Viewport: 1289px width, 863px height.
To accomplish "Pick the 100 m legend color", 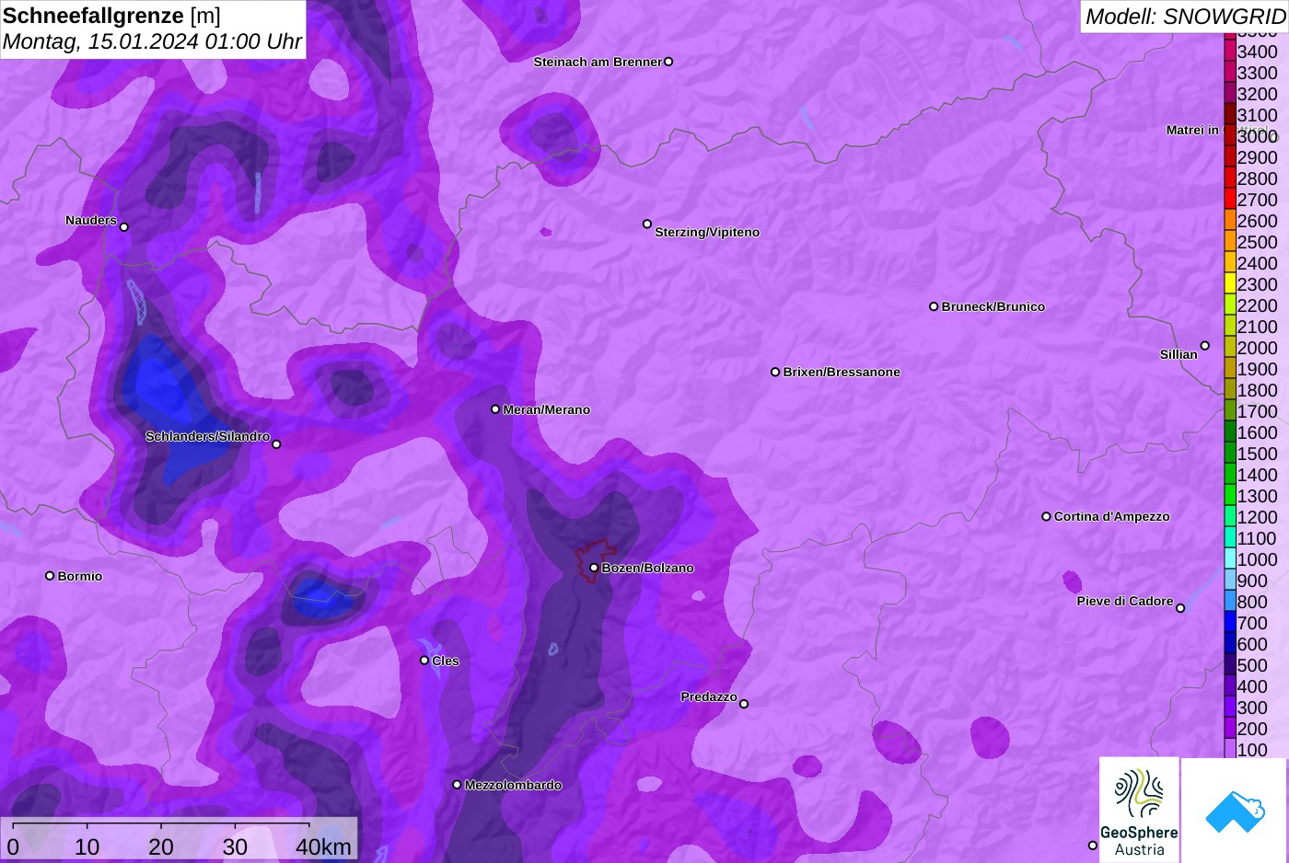I will (1230, 750).
